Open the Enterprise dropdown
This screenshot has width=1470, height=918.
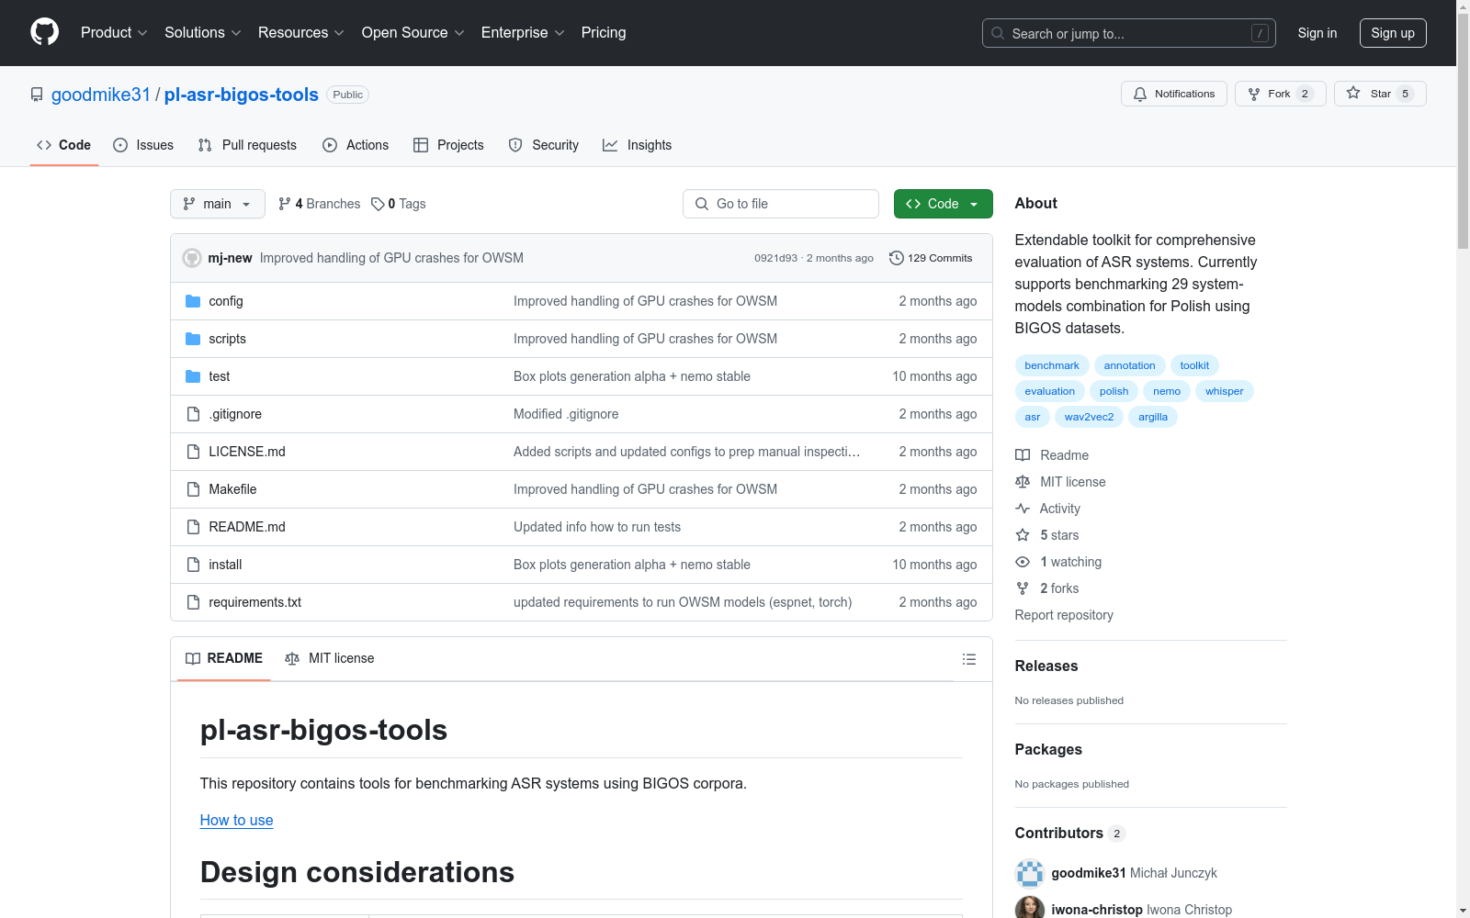point(523,32)
